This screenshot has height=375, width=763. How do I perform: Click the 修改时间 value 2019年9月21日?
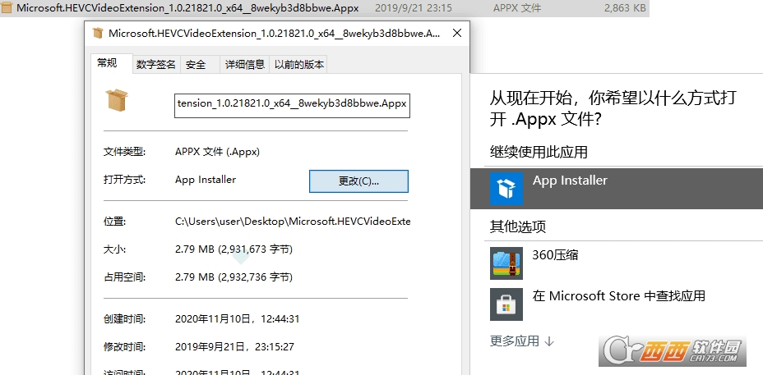(234, 347)
